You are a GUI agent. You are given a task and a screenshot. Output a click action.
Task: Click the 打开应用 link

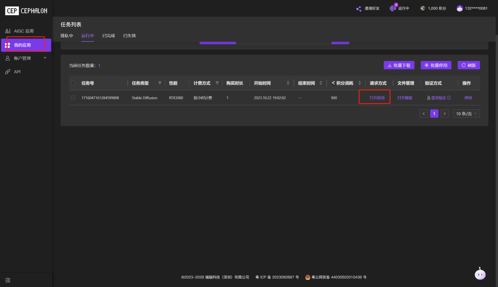[377, 98]
